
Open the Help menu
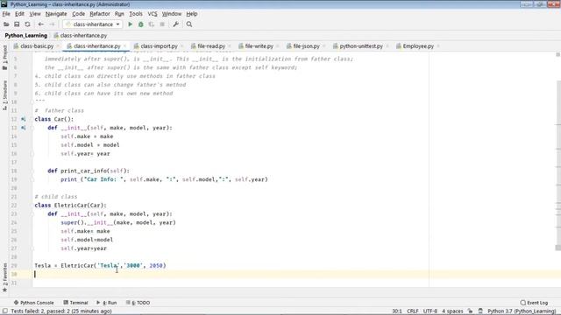coord(192,14)
